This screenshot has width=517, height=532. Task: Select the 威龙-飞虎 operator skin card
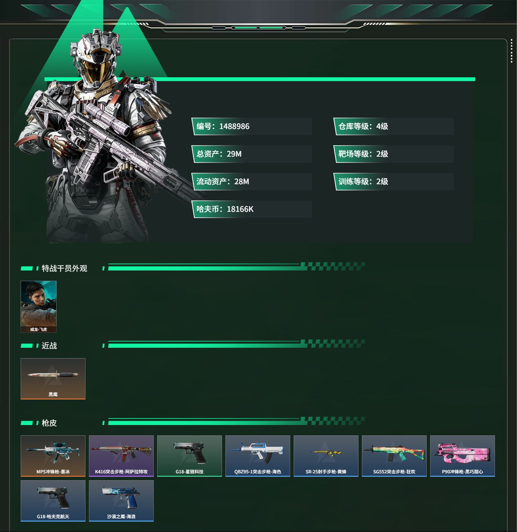tap(39, 307)
